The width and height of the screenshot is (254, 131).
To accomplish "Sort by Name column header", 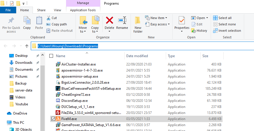I will tap(61, 56).
